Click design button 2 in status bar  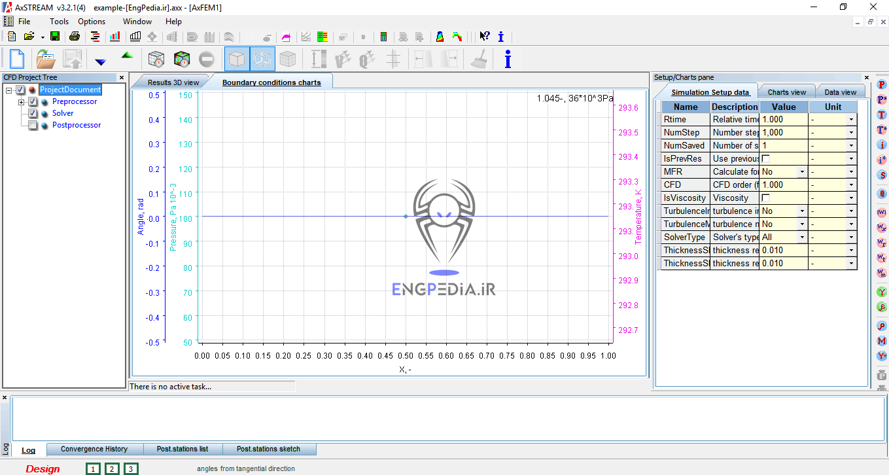[x=113, y=468]
